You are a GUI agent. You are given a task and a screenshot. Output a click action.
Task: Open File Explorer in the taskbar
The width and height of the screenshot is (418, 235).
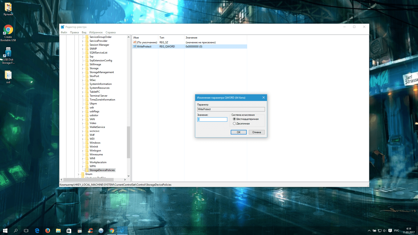tap(58, 231)
